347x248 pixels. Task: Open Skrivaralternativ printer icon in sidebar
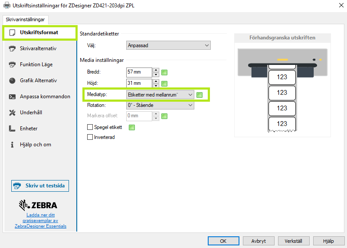[12, 48]
